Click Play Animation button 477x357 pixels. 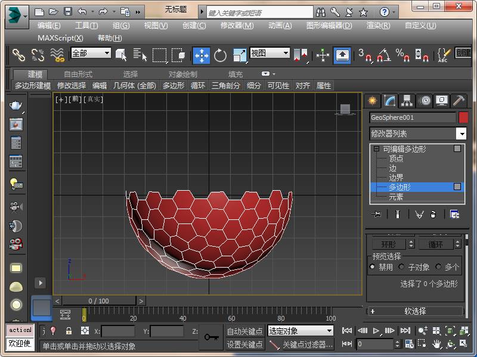(376, 331)
